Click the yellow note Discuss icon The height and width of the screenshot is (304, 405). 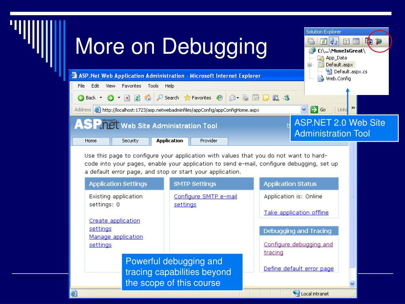click(x=266, y=98)
